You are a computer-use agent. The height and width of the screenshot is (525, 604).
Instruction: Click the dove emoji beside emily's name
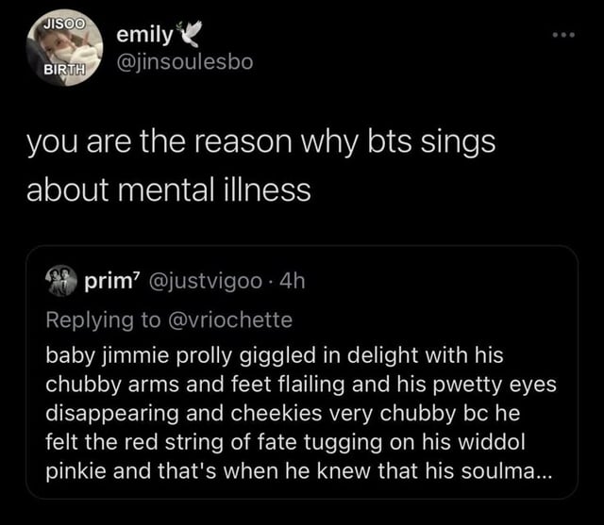pyautogui.click(x=190, y=36)
